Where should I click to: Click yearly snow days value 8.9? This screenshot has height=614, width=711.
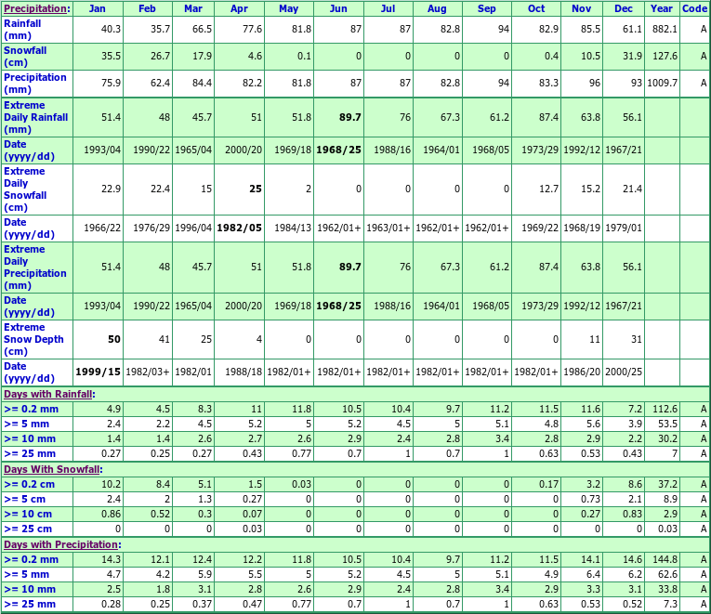pos(670,500)
